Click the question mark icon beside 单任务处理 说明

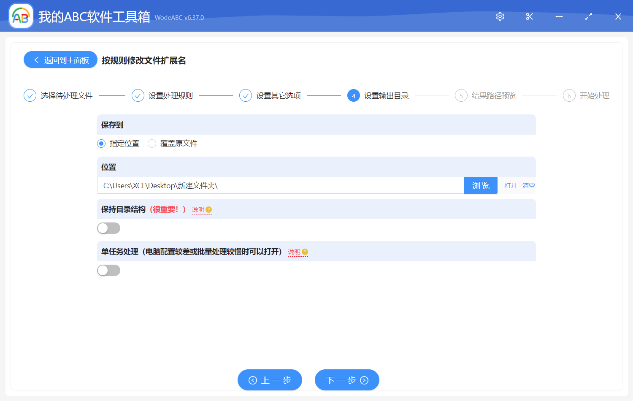(305, 252)
